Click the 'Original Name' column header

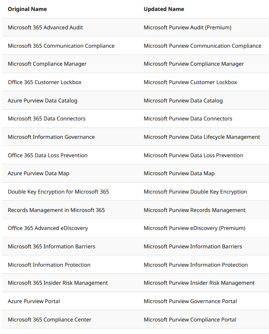[27, 9]
